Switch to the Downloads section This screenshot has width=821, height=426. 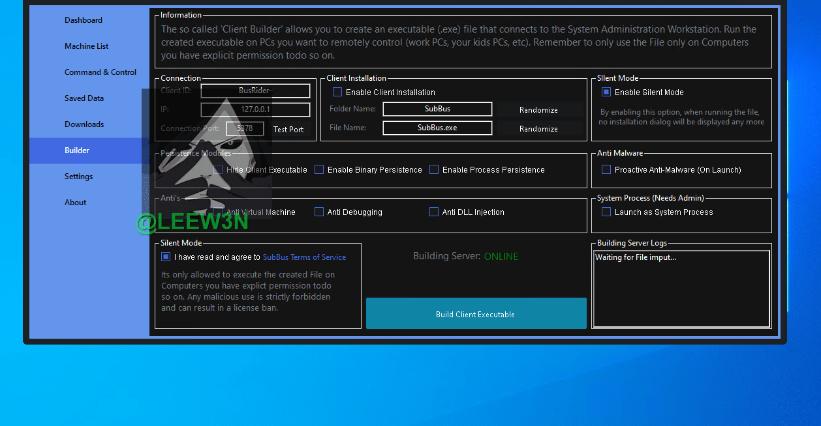(x=84, y=124)
